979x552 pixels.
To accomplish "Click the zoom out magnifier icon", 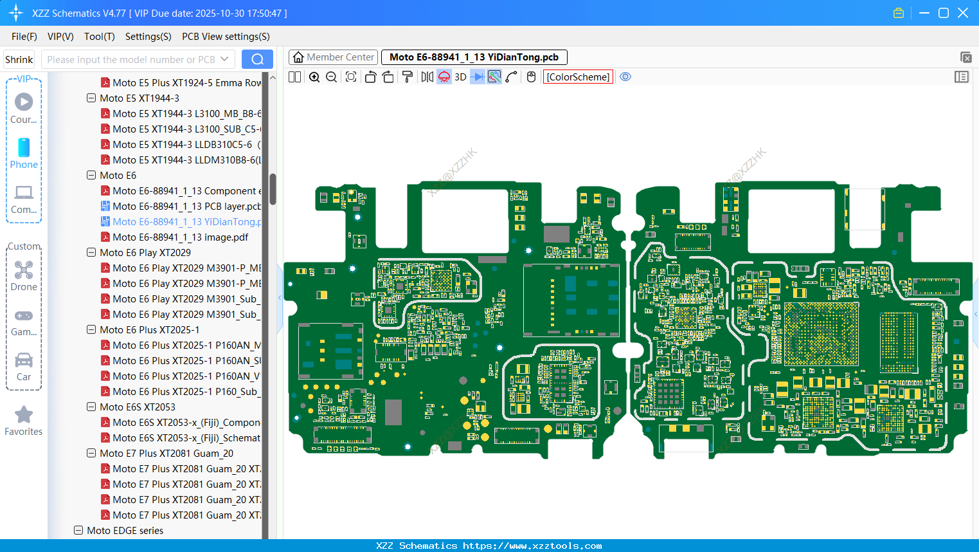I will tap(332, 77).
